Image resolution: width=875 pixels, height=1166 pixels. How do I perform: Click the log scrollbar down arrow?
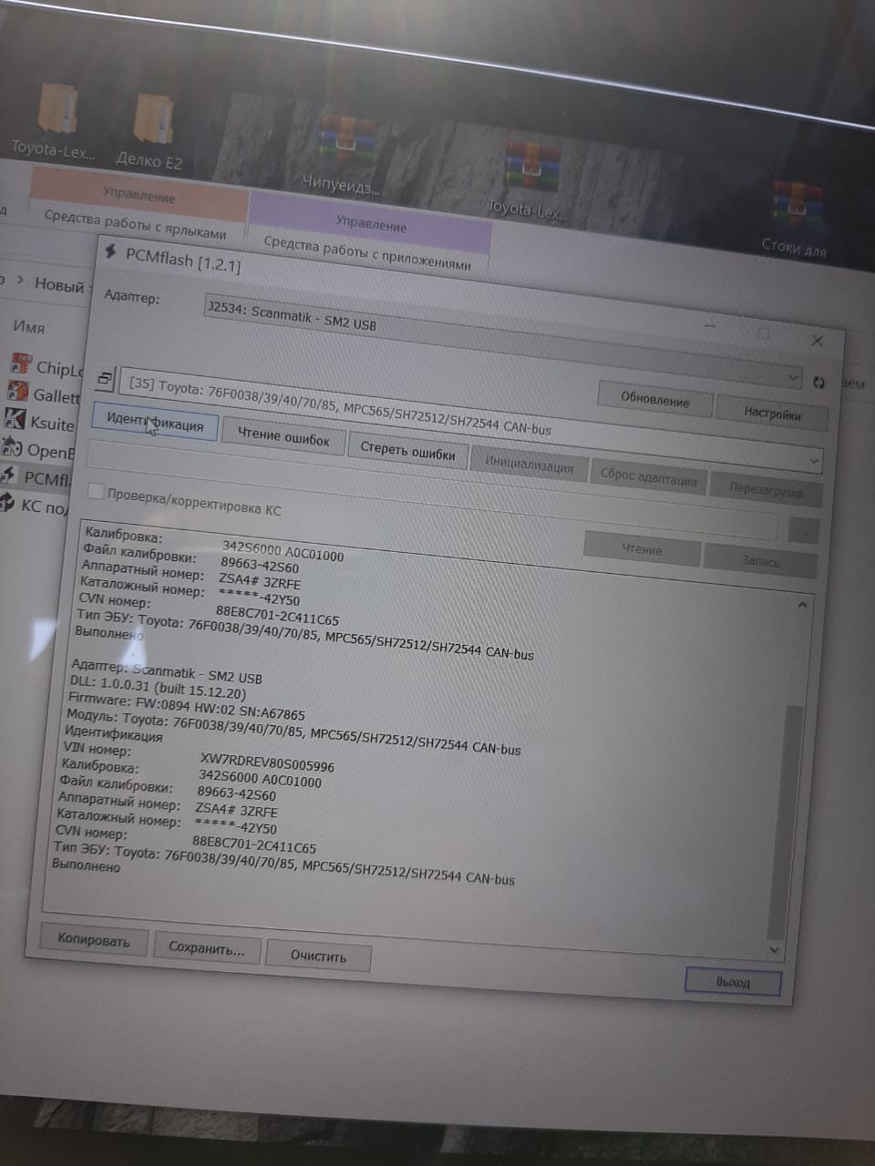[x=775, y=950]
